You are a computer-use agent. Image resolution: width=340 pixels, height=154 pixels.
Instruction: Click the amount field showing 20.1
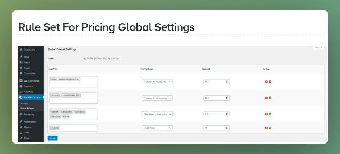click(216, 98)
